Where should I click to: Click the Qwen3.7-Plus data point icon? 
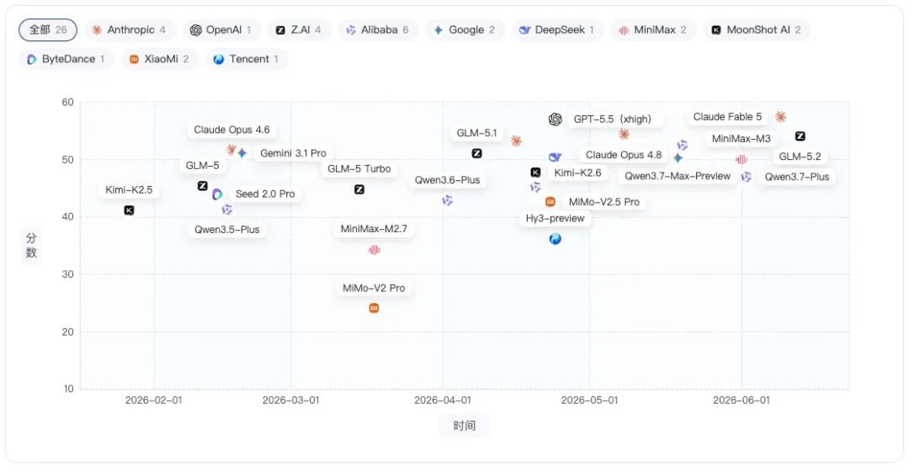pos(746,176)
